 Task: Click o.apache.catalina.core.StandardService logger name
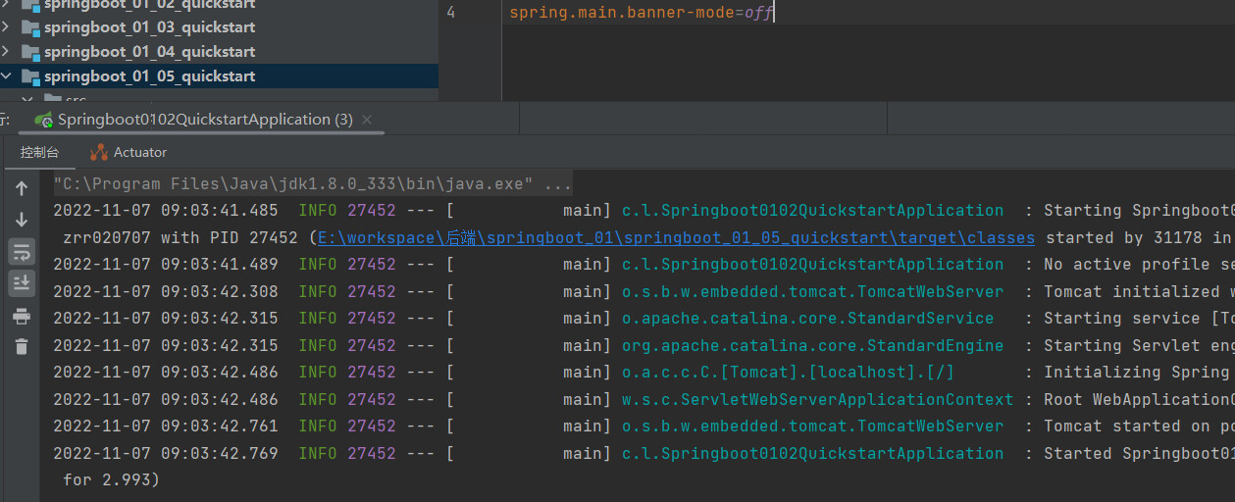(x=807, y=319)
